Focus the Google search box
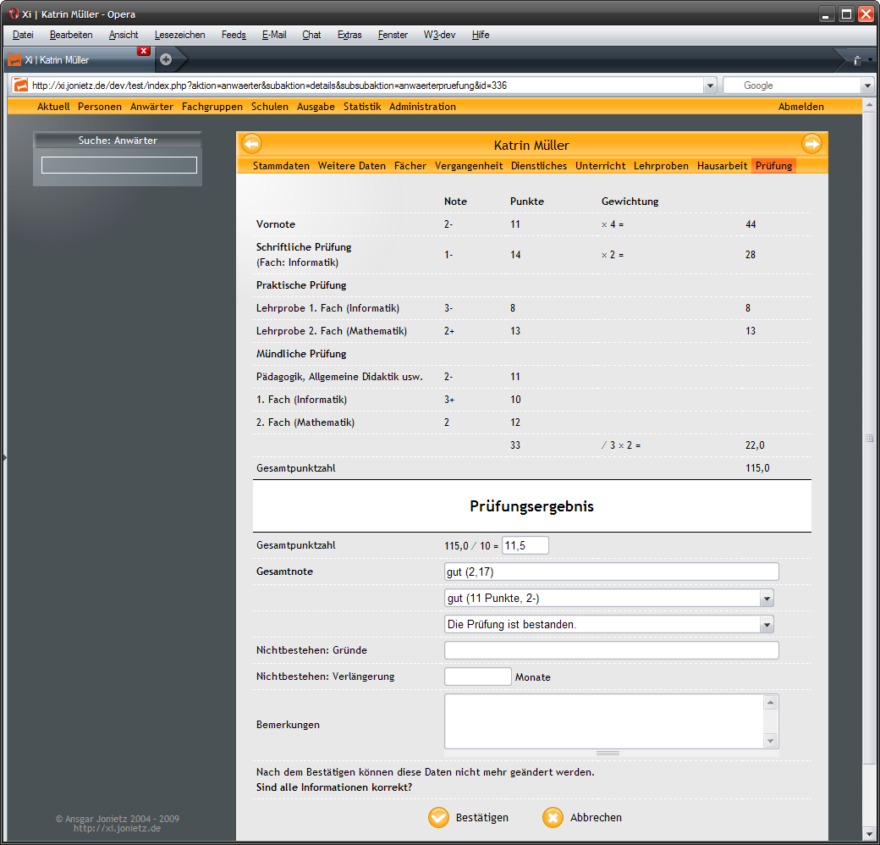The image size is (880, 845). point(793,86)
